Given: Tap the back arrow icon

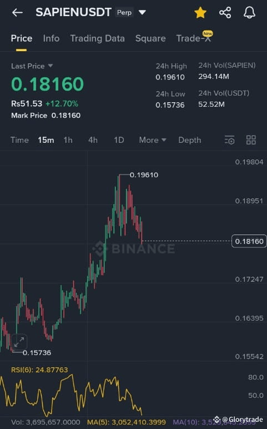Looking at the screenshot, I should point(17,13).
